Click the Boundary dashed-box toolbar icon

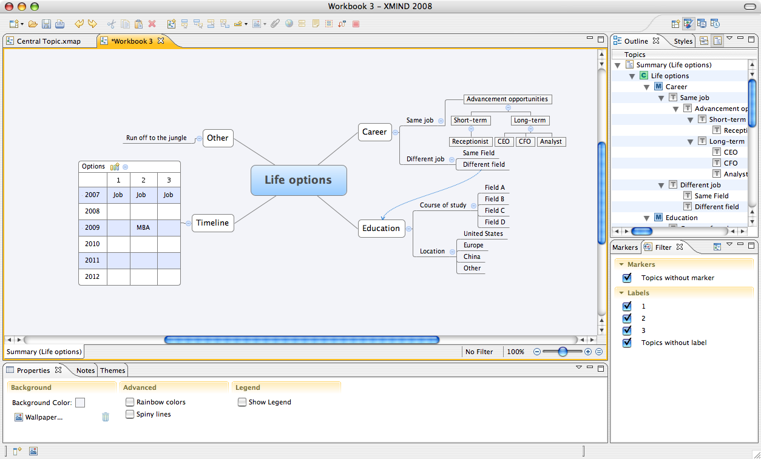(x=329, y=24)
